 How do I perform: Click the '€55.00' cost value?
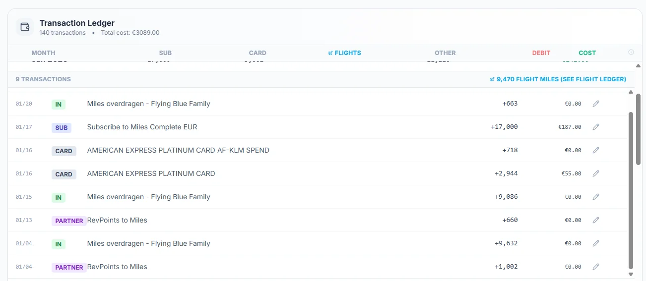(x=571, y=173)
